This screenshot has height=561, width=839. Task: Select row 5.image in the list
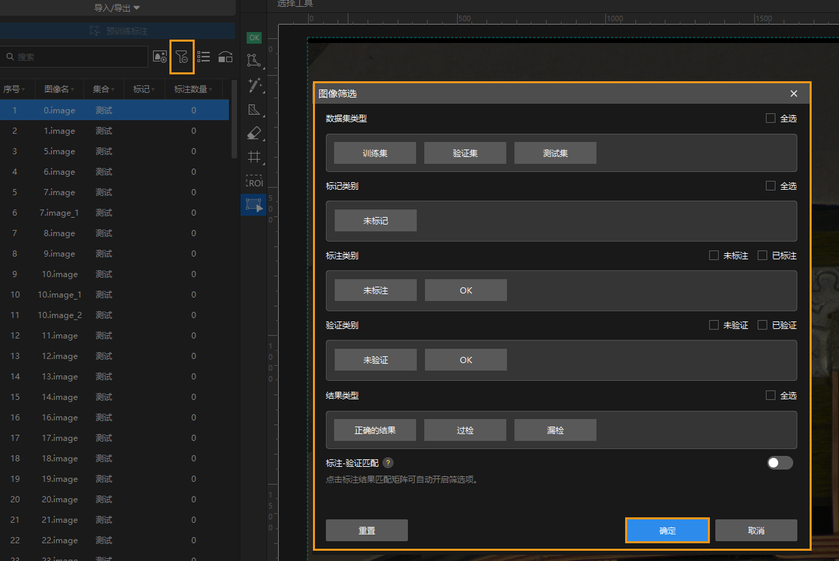pyautogui.click(x=114, y=151)
